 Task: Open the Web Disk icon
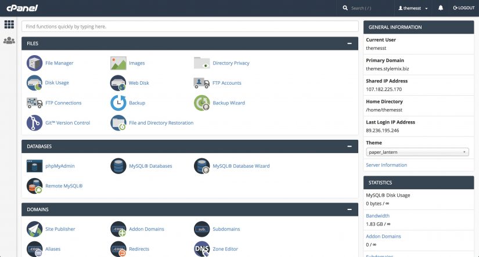[118, 83]
